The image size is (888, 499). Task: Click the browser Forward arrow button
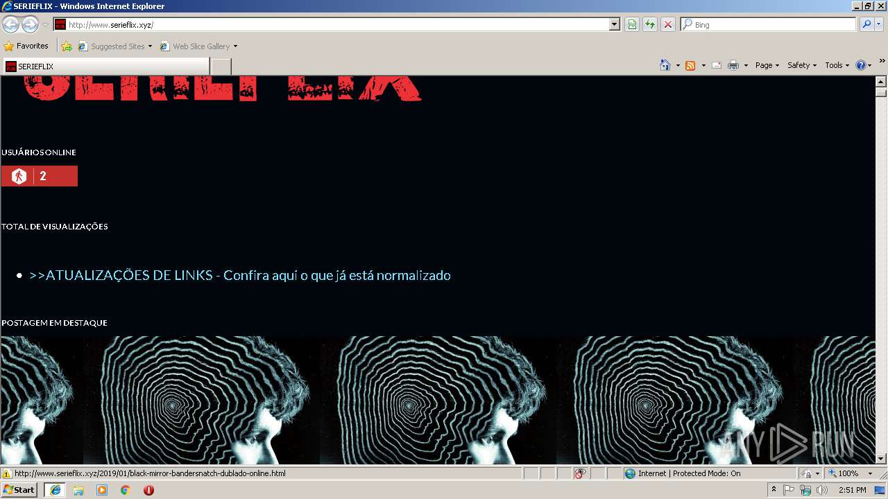point(30,24)
